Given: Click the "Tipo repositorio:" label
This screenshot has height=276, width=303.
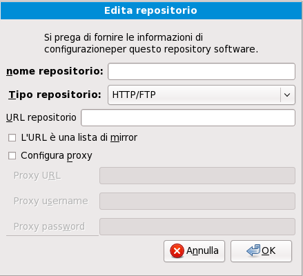Looking at the screenshot, I should tap(55, 95).
